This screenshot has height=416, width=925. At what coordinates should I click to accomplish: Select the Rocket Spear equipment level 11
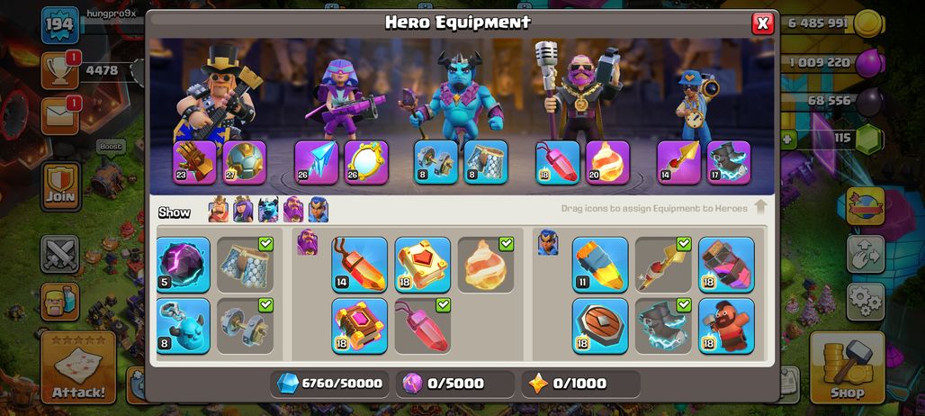(x=600, y=265)
